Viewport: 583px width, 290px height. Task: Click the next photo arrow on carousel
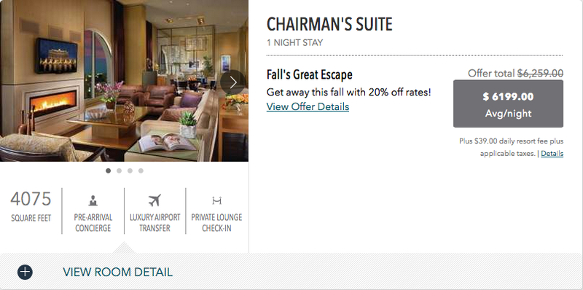point(232,82)
